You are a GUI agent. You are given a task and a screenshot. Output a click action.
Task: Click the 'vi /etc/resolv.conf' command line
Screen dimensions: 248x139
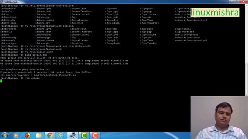(x=26, y=52)
